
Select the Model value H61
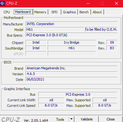[x=55, y=29]
